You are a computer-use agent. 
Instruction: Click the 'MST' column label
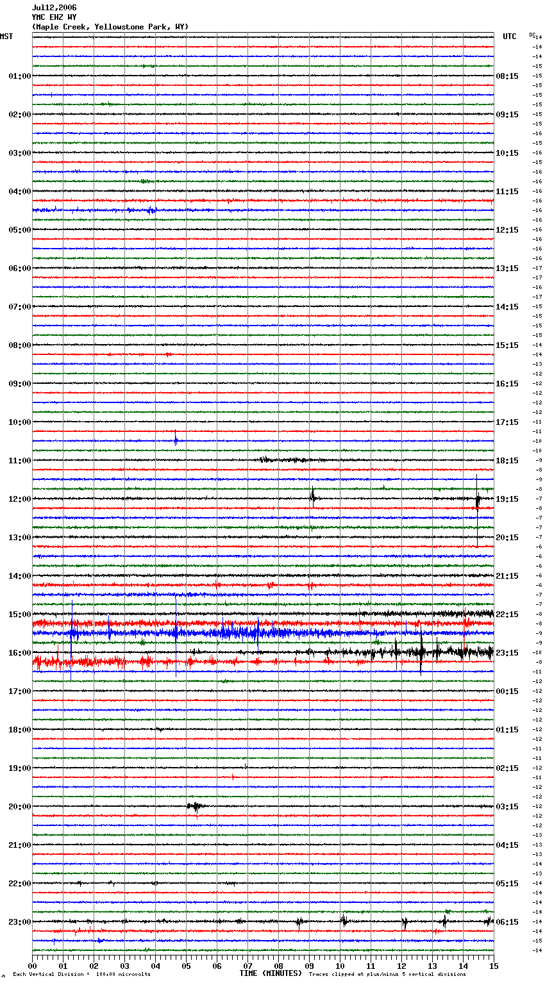6,37
